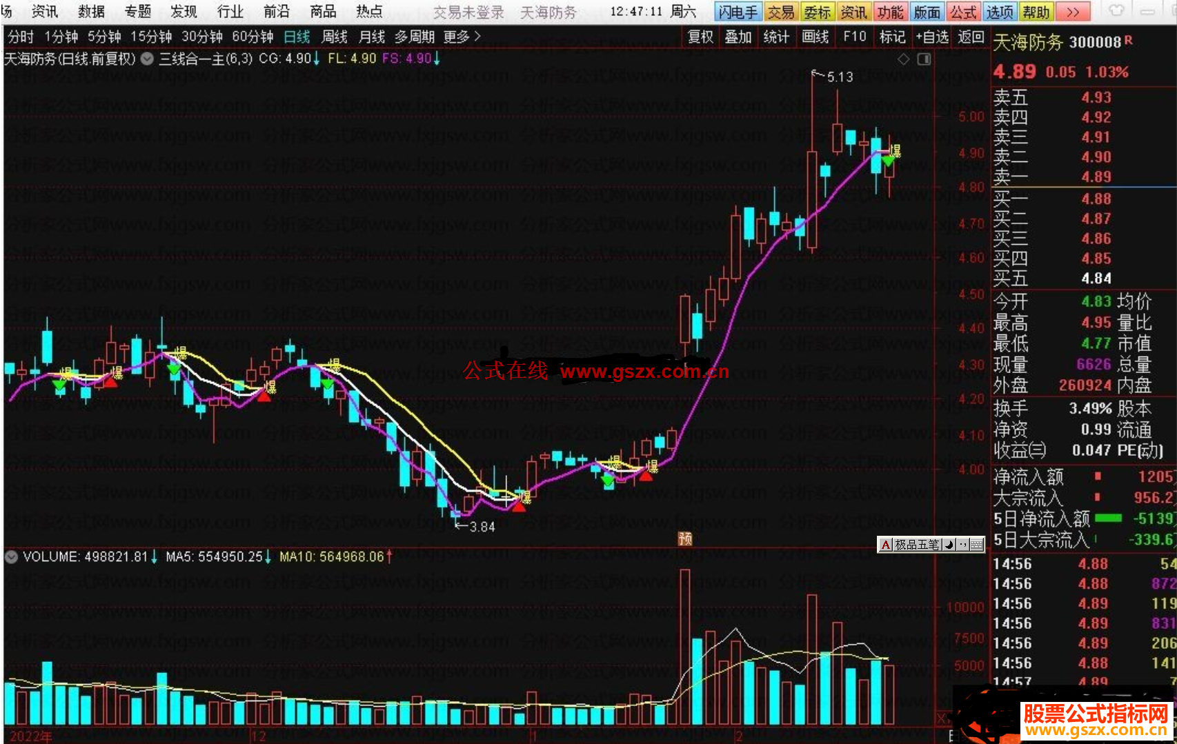Open the 数据 menu

pyautogui.click(x=91, y=12)
